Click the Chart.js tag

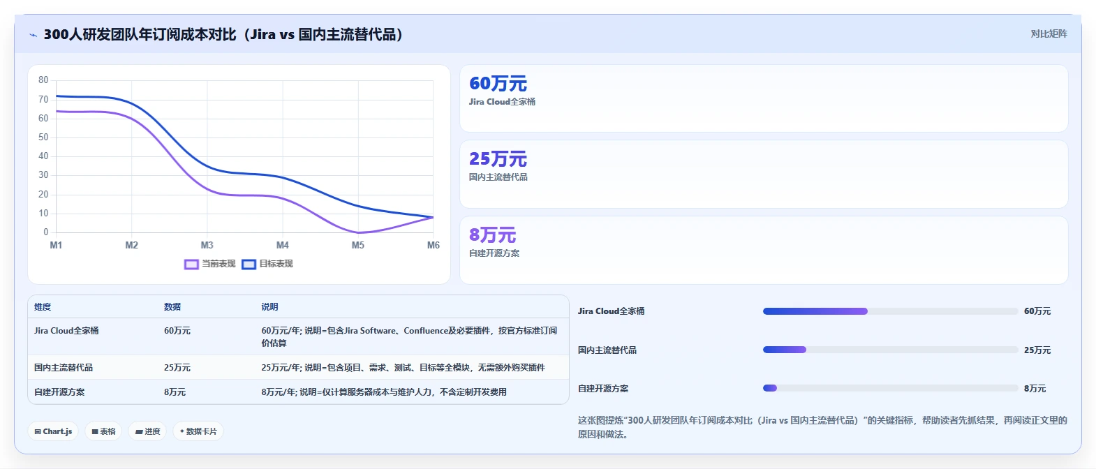tap(53, 431)
